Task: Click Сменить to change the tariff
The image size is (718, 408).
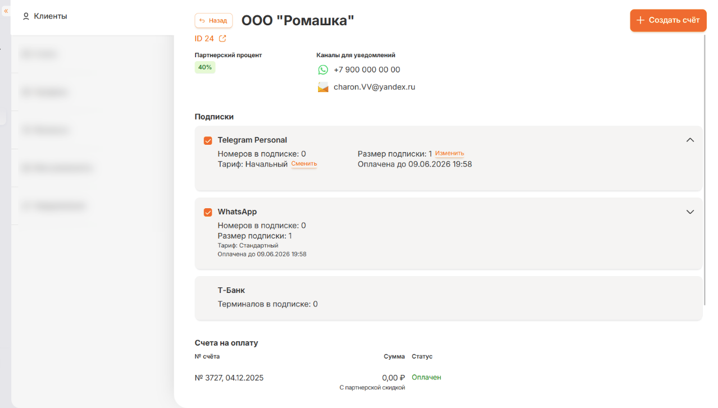Action: 304,164
